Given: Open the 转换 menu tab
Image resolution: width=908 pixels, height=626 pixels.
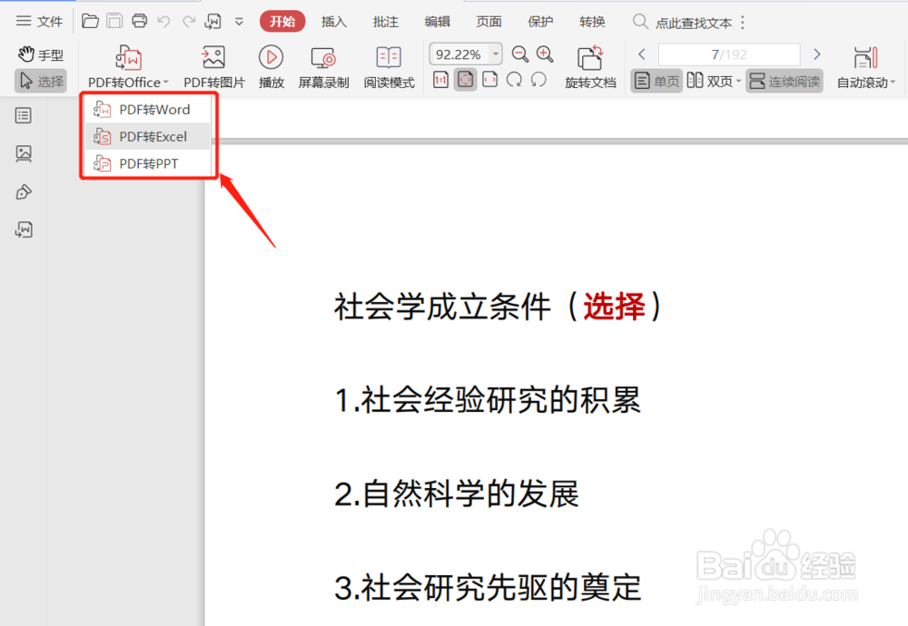Looking at the screenshot, I should point(592,21).
